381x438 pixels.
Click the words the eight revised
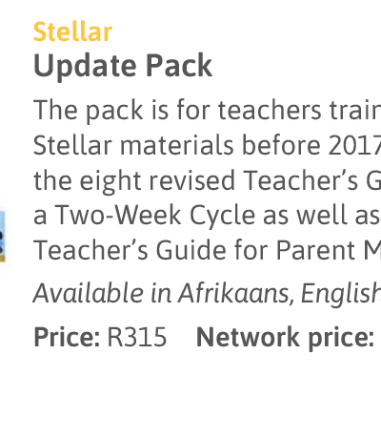coord(134,181)
